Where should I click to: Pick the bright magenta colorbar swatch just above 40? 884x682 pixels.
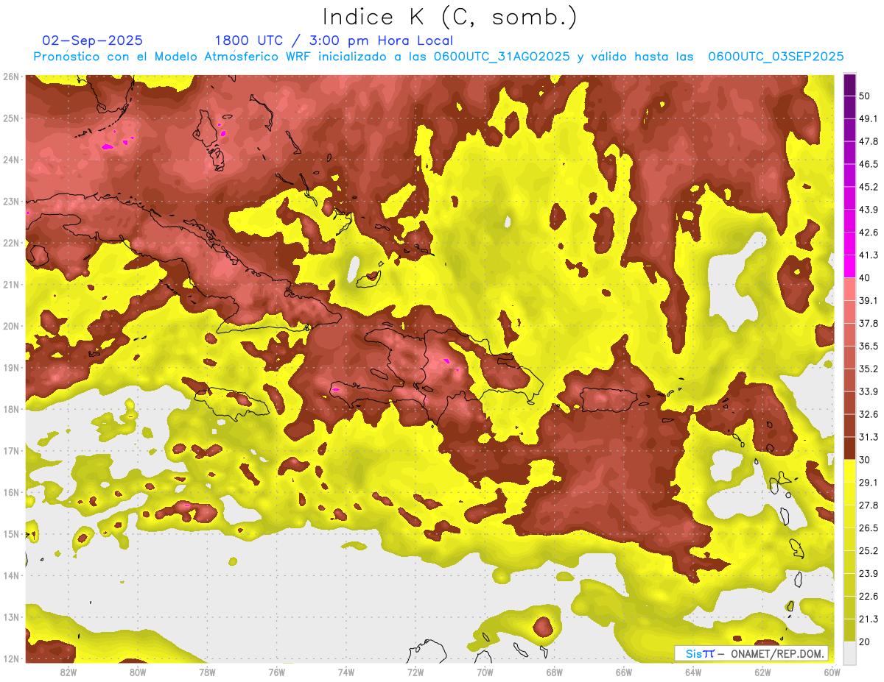[x=849, y=266]
